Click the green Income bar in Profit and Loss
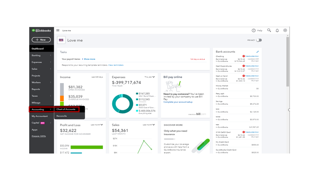Image resolution: width=320 pixels, height=180 pixels. 86,147
